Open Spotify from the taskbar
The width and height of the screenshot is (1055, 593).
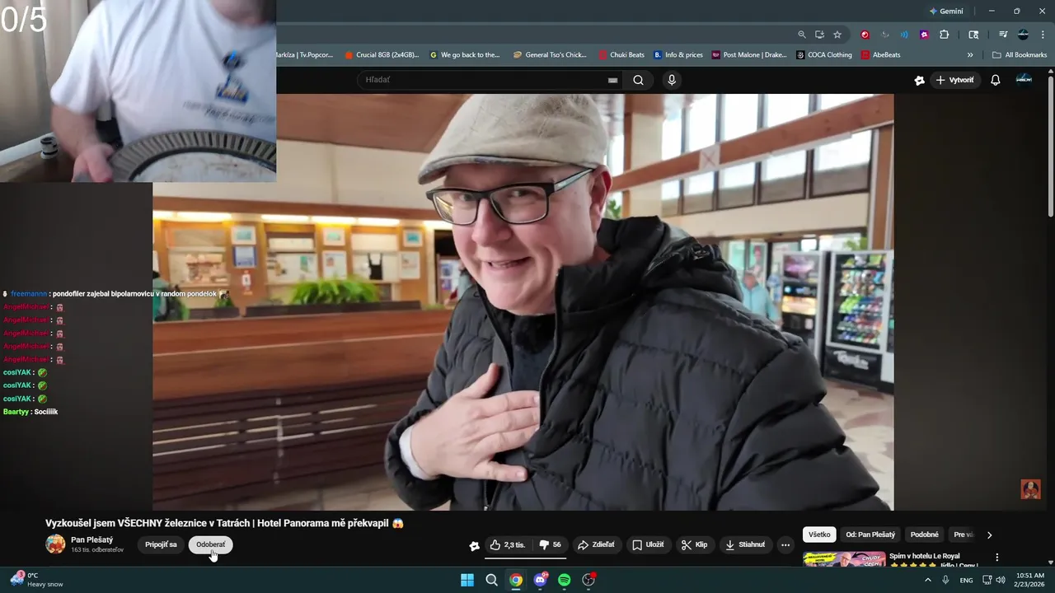tap(565, 580)
